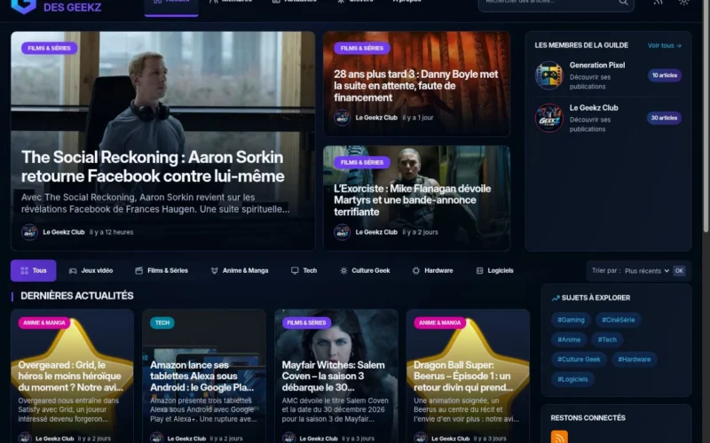Pick the Hardware chip category

click(432, 270)
